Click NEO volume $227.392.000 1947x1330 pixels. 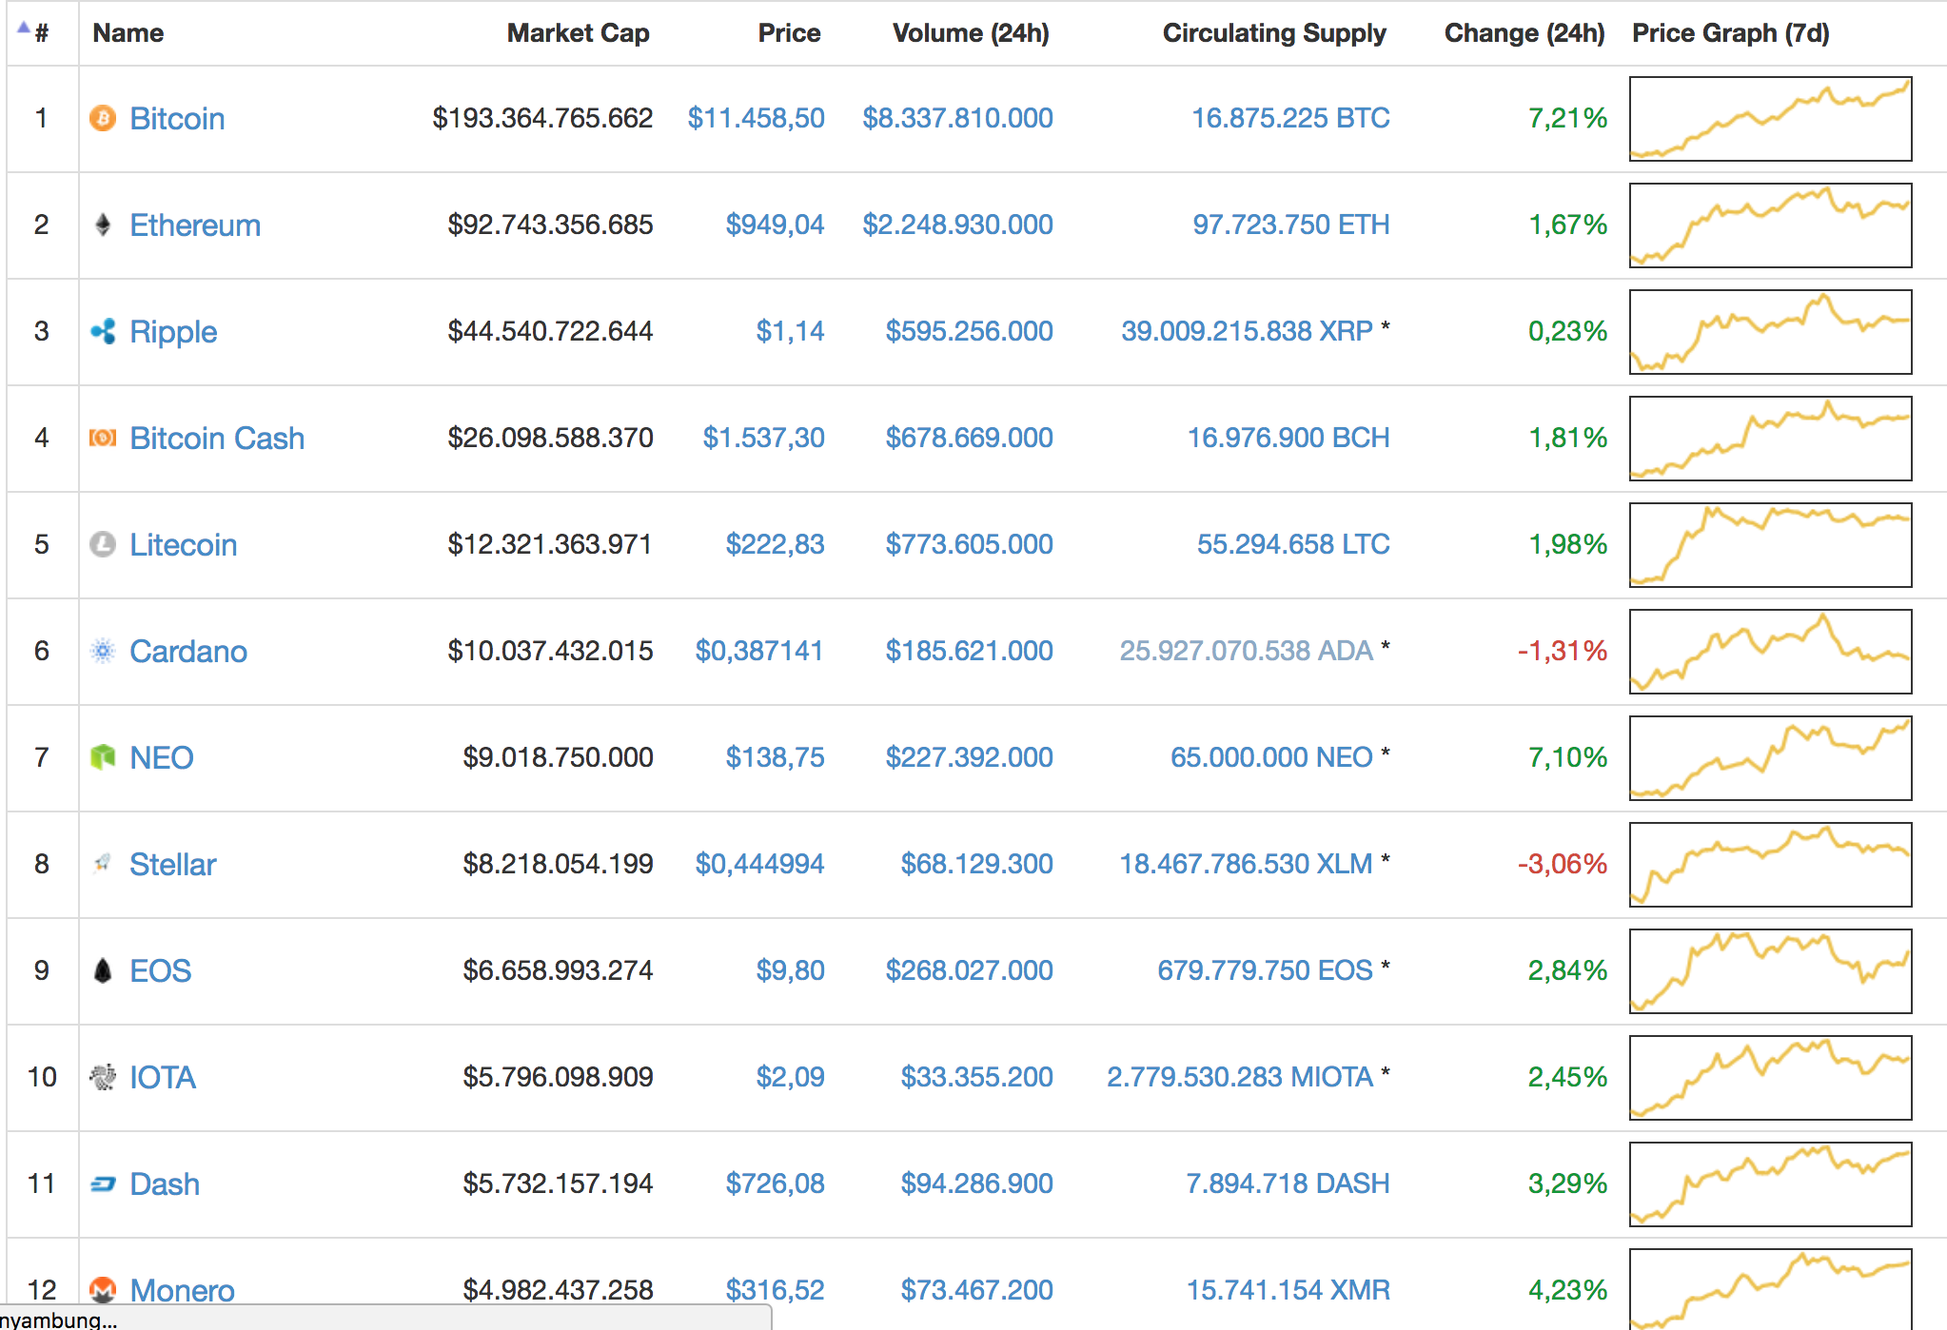pos(970,757)
